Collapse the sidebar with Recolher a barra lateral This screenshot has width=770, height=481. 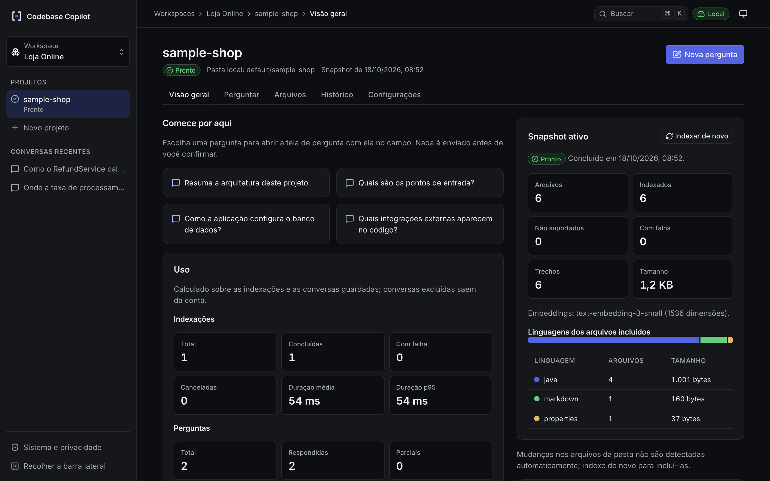(68, 466)
